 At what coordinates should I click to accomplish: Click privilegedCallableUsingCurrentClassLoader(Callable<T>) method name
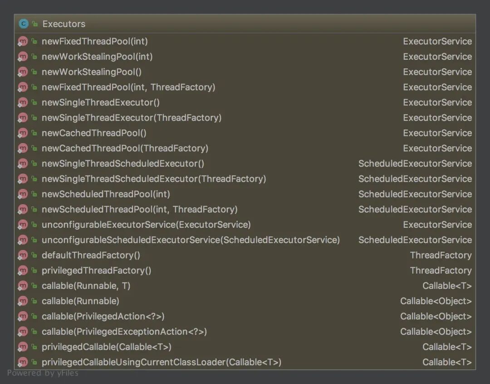coord(162,362)
